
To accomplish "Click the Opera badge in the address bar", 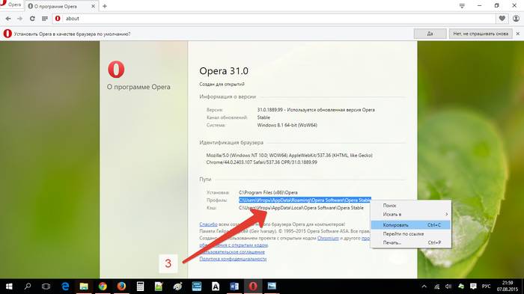I will click(x=58, y=19).
